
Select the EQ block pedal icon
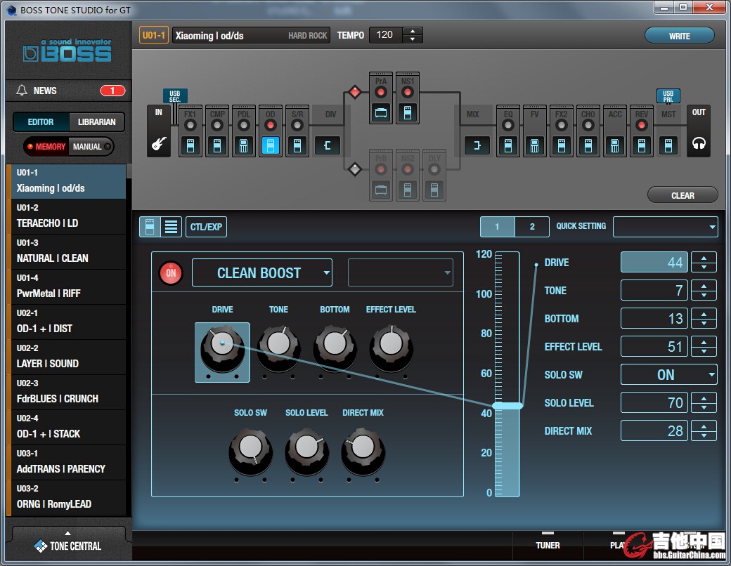click(x=508, y=145)
